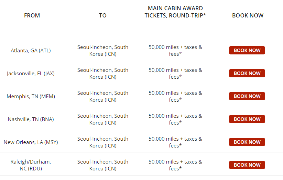283x180 pixels.
Task: Click the TO column header
Action: pyautogui.click(x=103, y=15)
